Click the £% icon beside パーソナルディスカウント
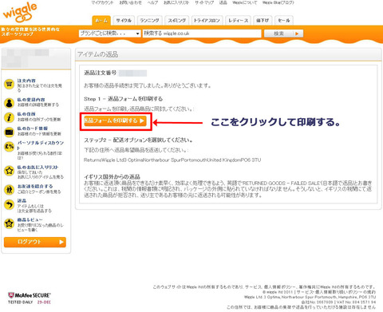The image size is (383, 312). click(x=9, y=147)
